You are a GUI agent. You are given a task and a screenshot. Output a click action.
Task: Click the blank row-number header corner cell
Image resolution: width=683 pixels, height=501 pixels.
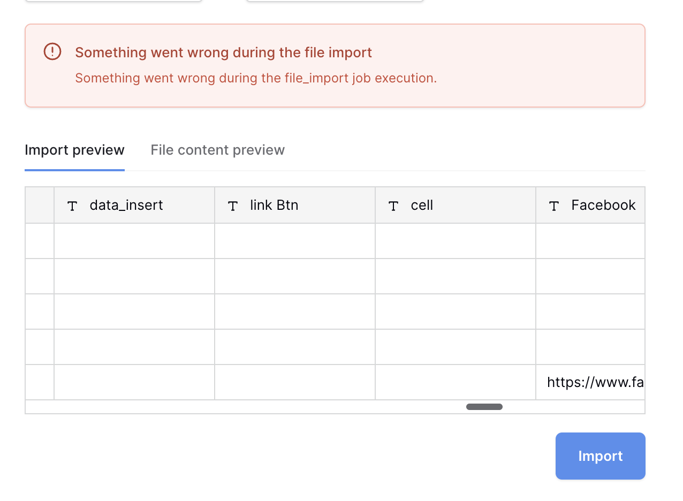(40, 205)
